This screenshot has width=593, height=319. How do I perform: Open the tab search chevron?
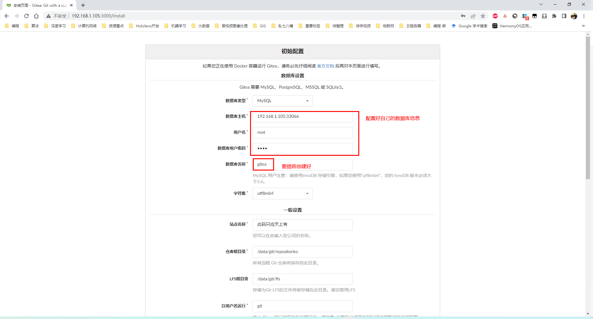541,4
